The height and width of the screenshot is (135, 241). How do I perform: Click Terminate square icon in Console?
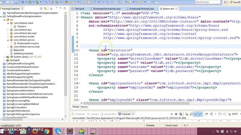[x=172, y=114]
